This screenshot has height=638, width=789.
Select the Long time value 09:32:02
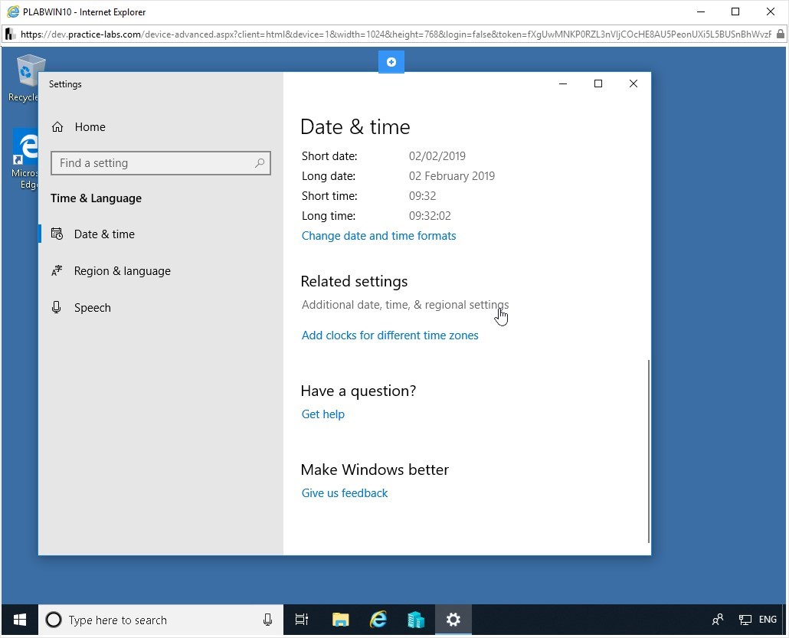[x=430, y=216]
